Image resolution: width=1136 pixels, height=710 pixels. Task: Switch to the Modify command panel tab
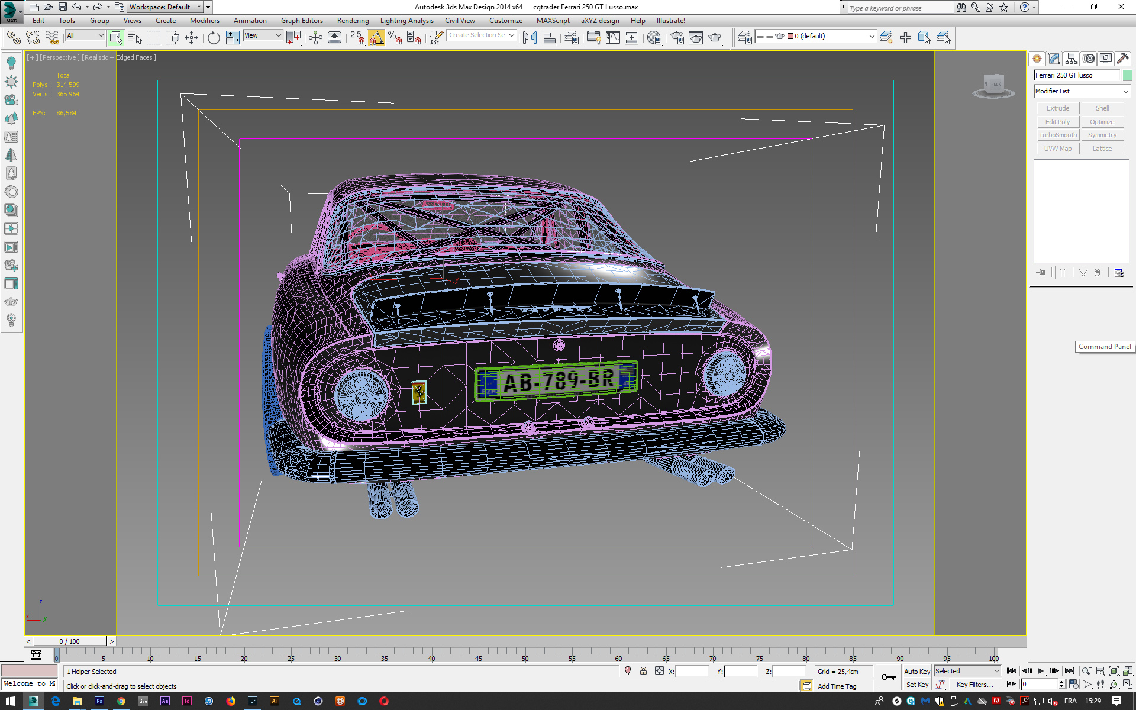pyautogui.click(x=1054, y=59)
